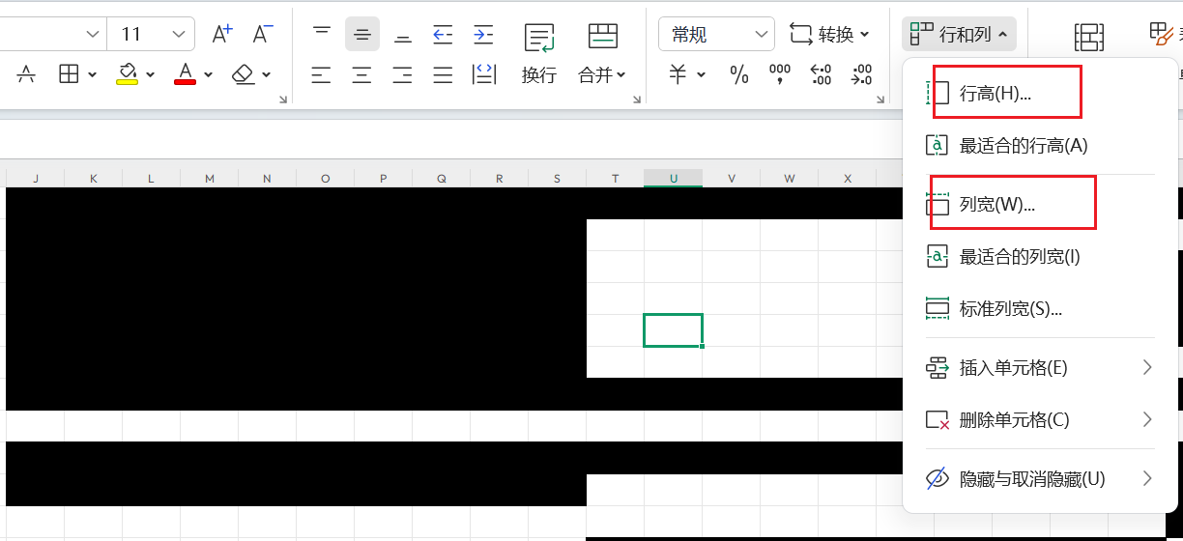This screenshot has width=1183, height=541.
Task: Click the increase indent icon
Action: tap(483, 35)
